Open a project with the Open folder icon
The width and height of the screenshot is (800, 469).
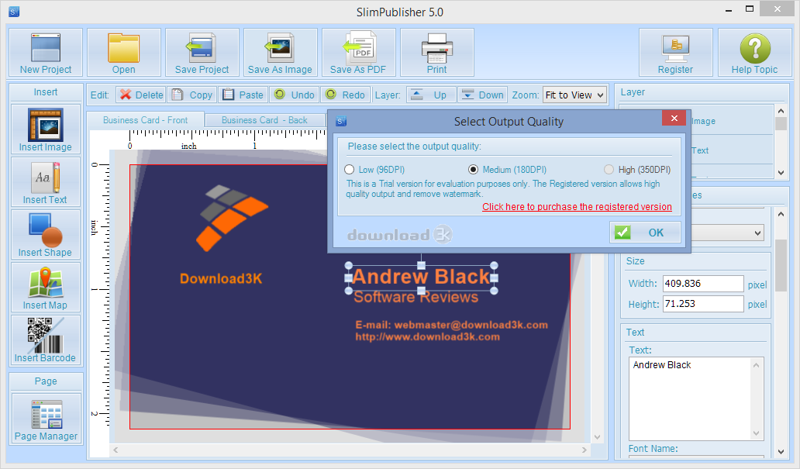tap(124, 53)
